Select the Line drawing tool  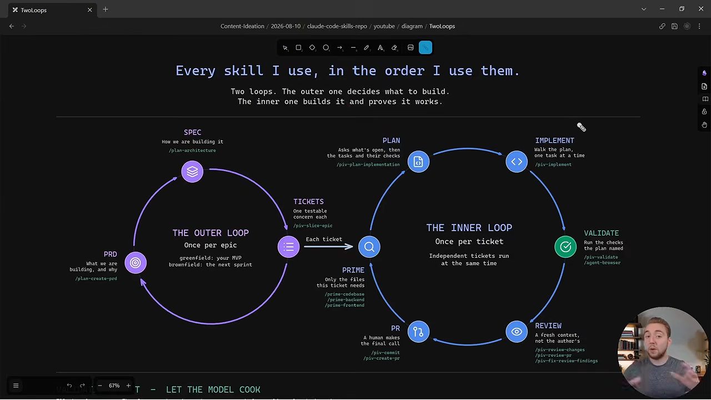pyautogui.click(x=353, y=48)
